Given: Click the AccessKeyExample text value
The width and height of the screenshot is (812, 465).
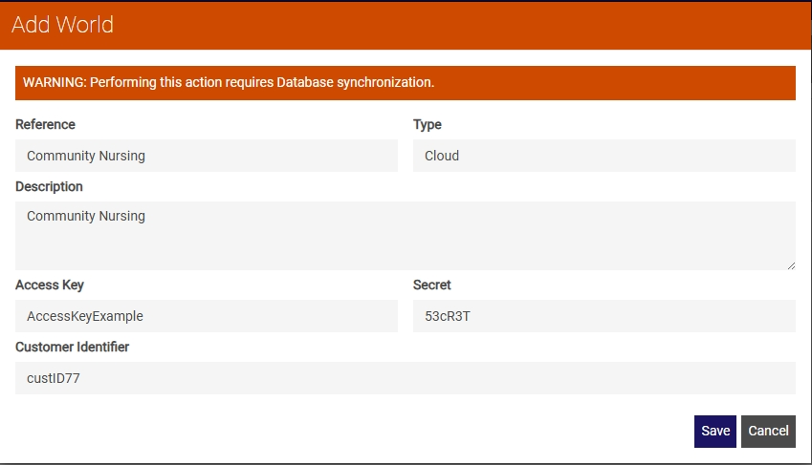Looking at the screenshot, I should pos(85,316).
